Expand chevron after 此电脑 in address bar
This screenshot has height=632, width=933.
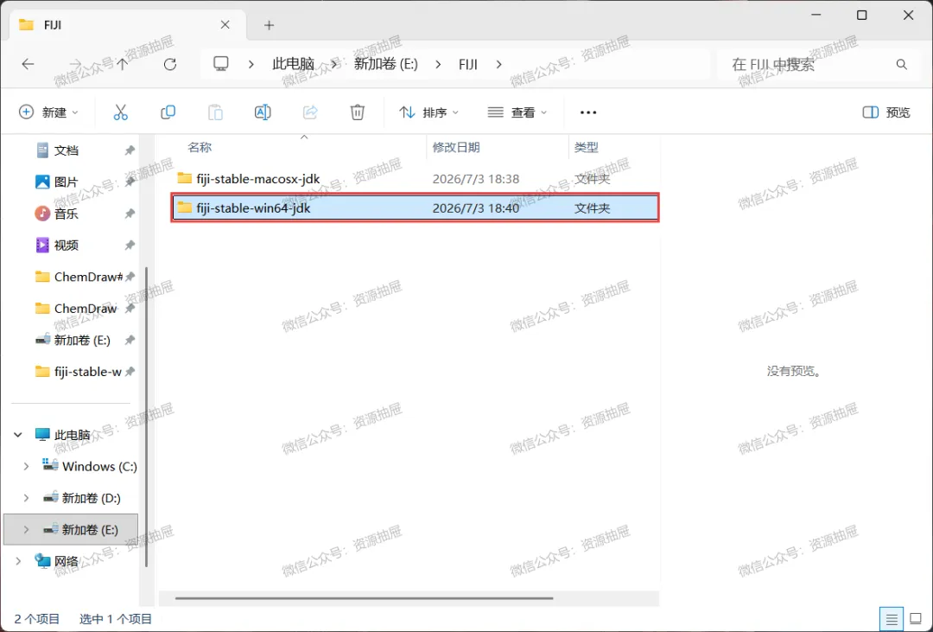334,64
